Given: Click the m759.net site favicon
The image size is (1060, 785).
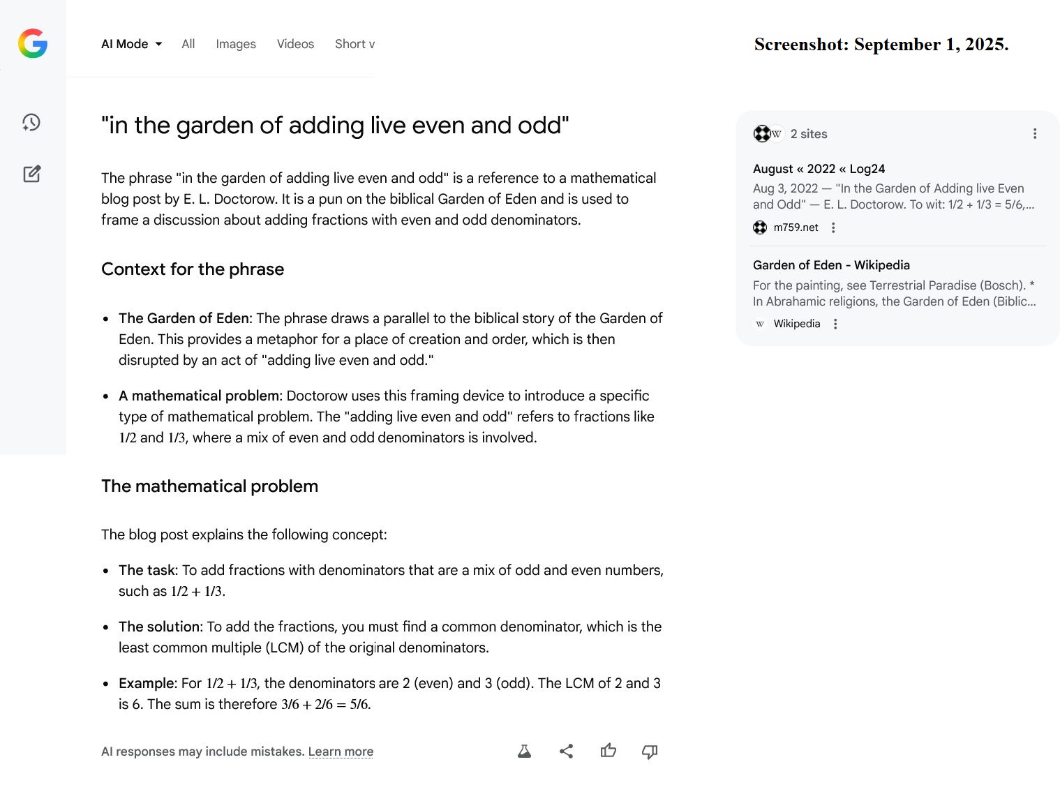Looking at the screenshot, I should tap(760, 227).
